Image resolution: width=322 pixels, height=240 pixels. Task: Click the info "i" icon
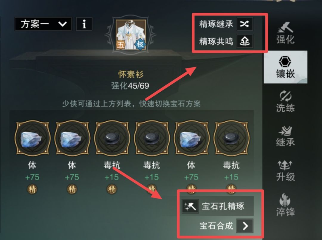(x=84, y=24)
